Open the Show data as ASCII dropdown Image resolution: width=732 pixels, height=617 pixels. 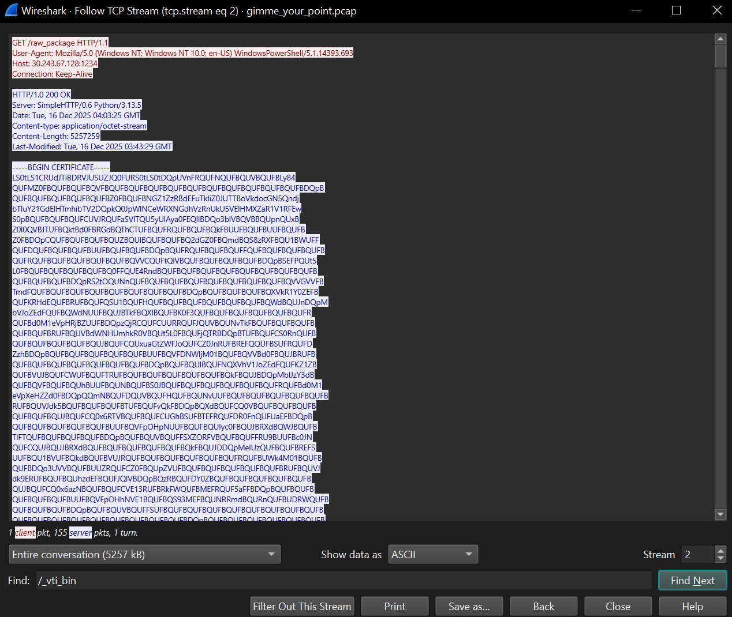pyautogui.click(x=433, y=554)
